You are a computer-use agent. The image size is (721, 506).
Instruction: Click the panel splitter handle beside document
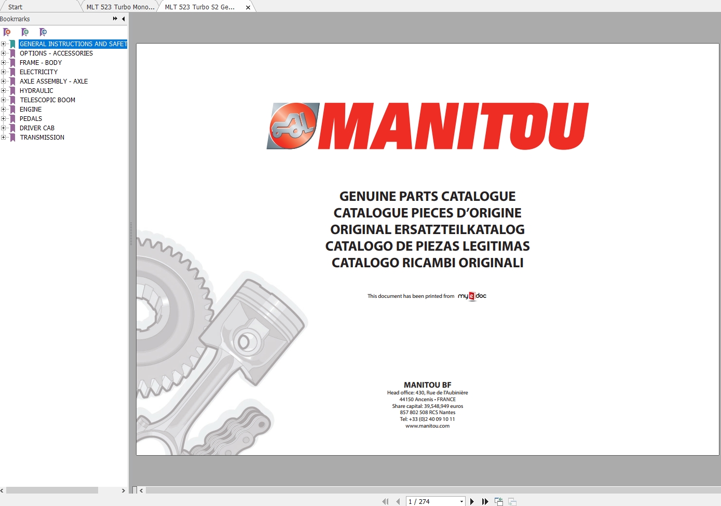point(131,234)
